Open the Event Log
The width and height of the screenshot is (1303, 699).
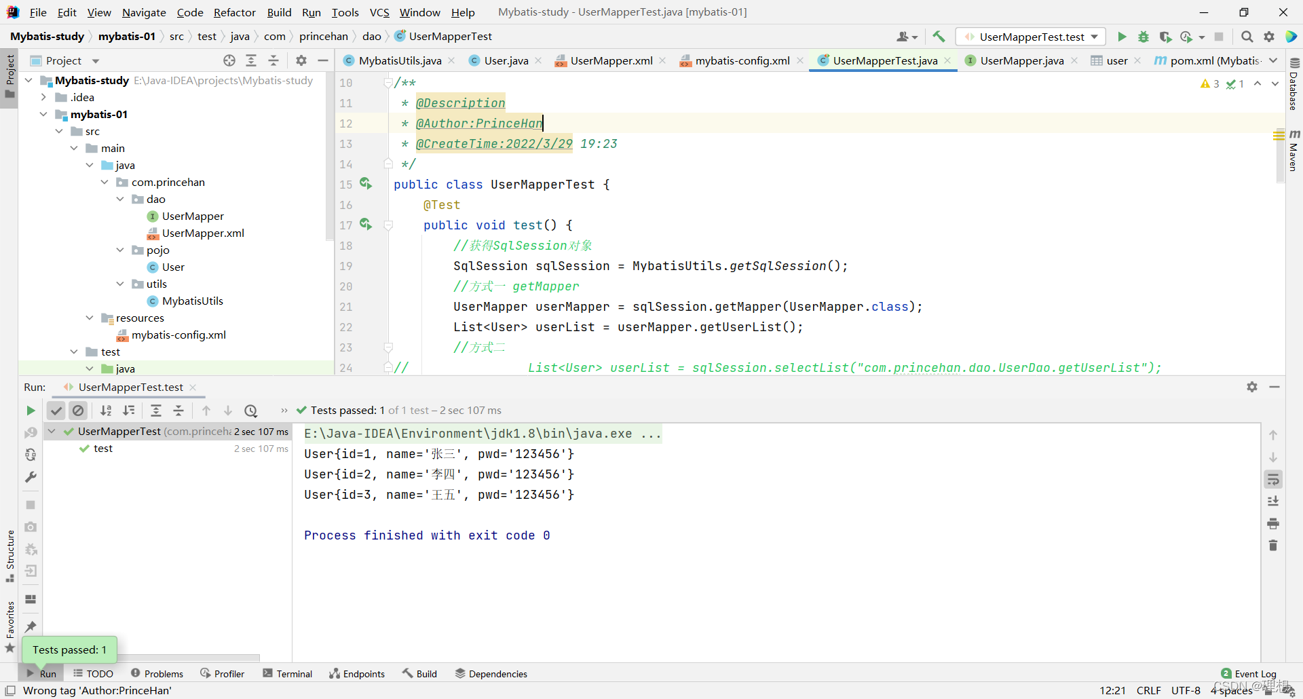pos(1249,673)
